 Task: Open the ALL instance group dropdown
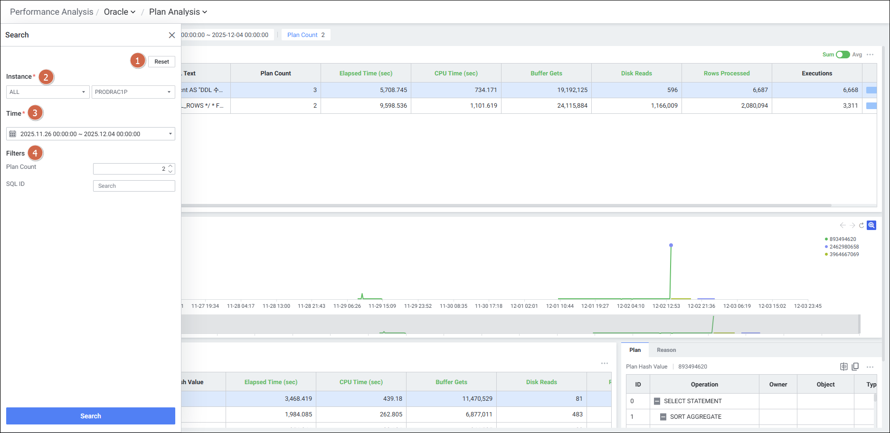point(47,92)
